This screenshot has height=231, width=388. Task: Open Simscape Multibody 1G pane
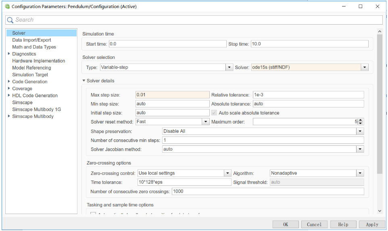pyautogui.click(x=36, y=109)
